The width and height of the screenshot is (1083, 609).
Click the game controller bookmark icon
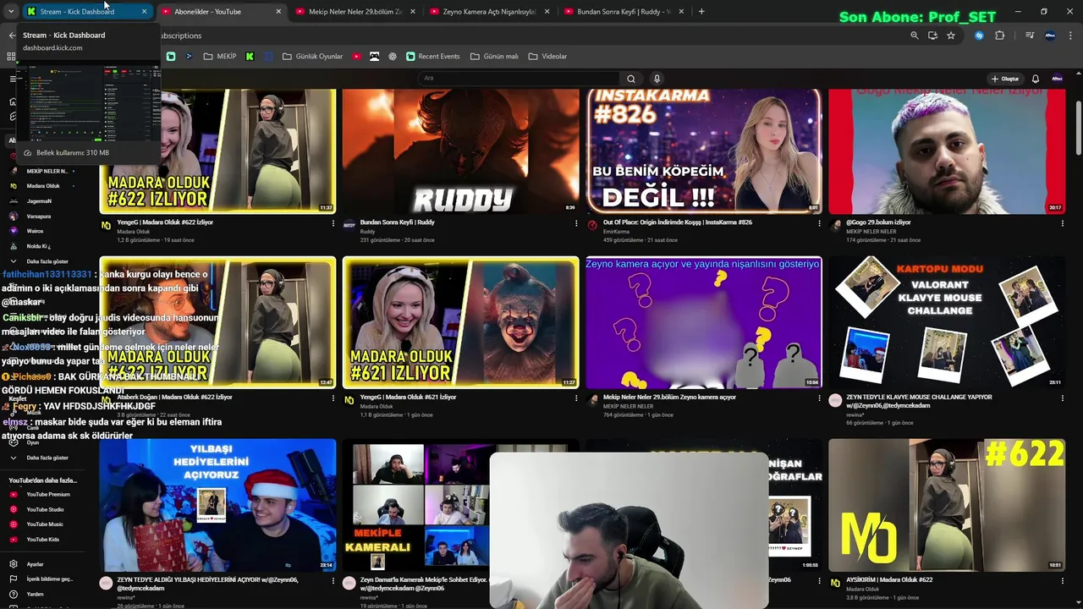[374, 57]
